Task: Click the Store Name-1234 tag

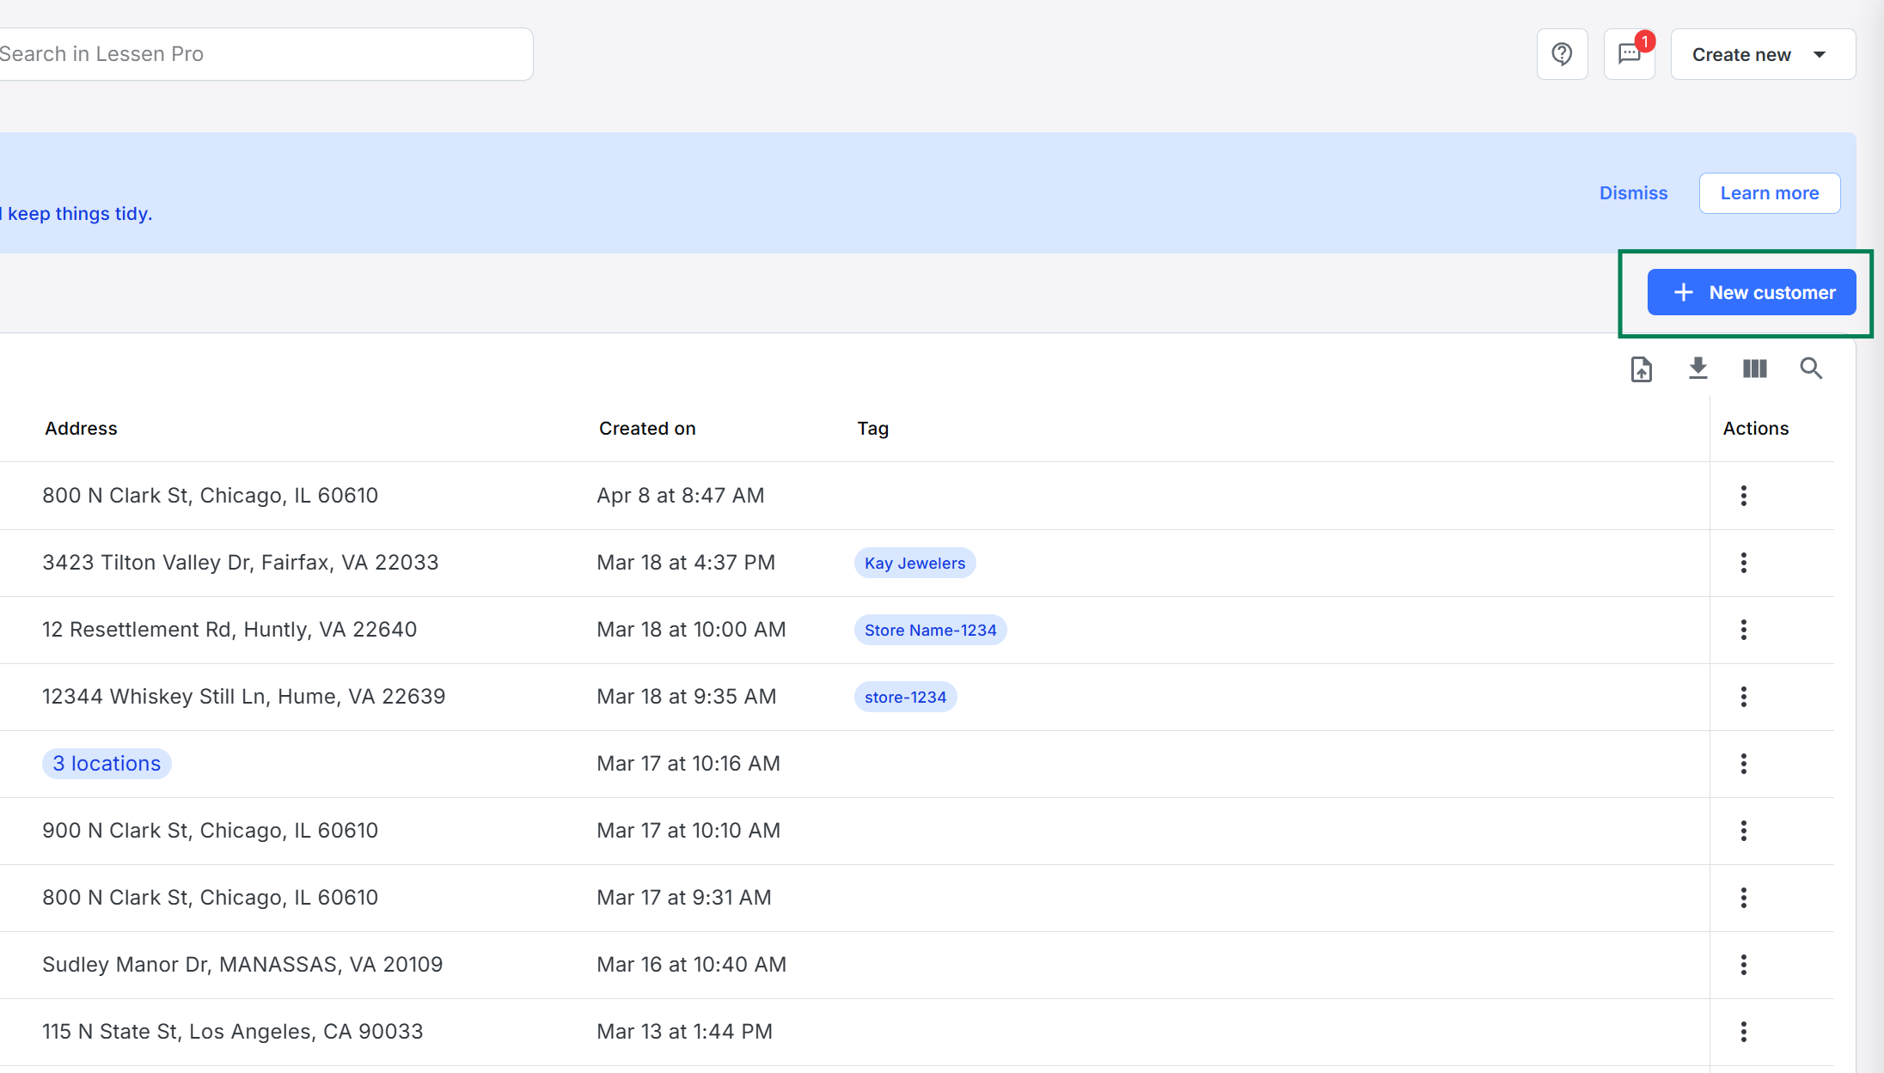Action: [x=930, y=630]
